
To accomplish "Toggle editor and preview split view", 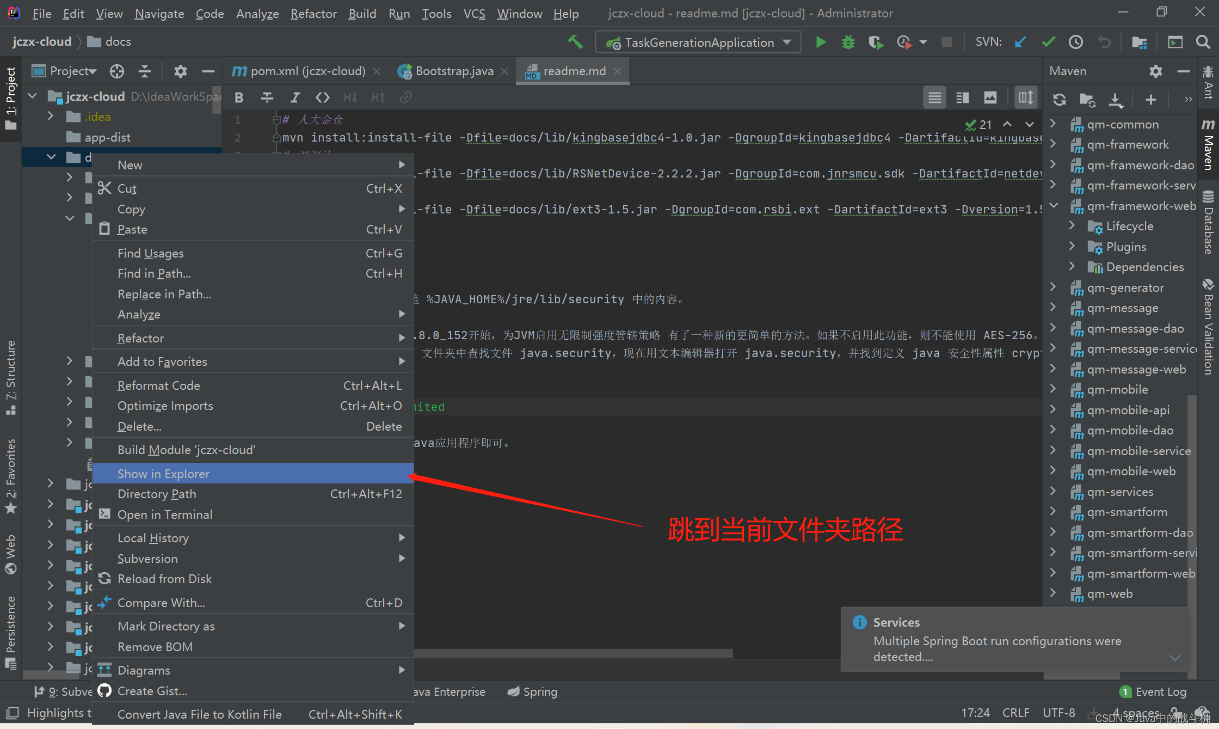I will pos(962,97).
